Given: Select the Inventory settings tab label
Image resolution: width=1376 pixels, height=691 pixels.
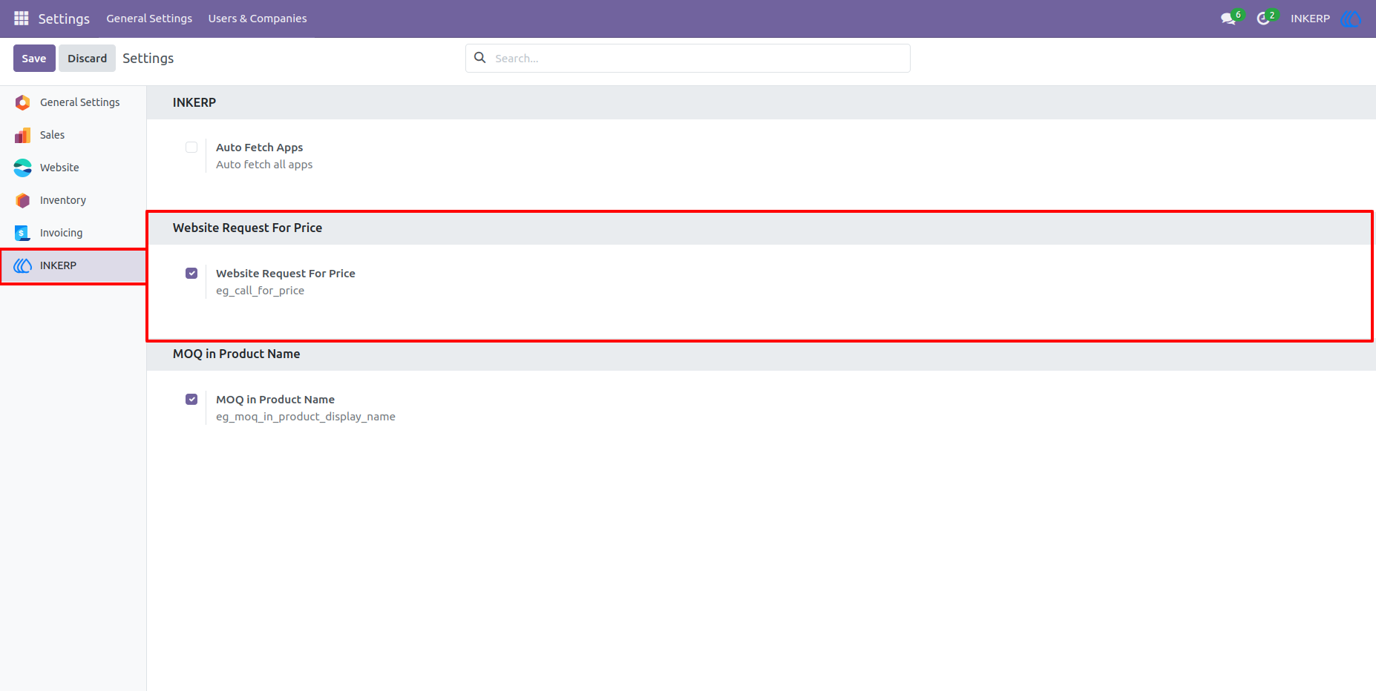Looking at the screenshot, I should pyautogui.click(x=63, y=200).
